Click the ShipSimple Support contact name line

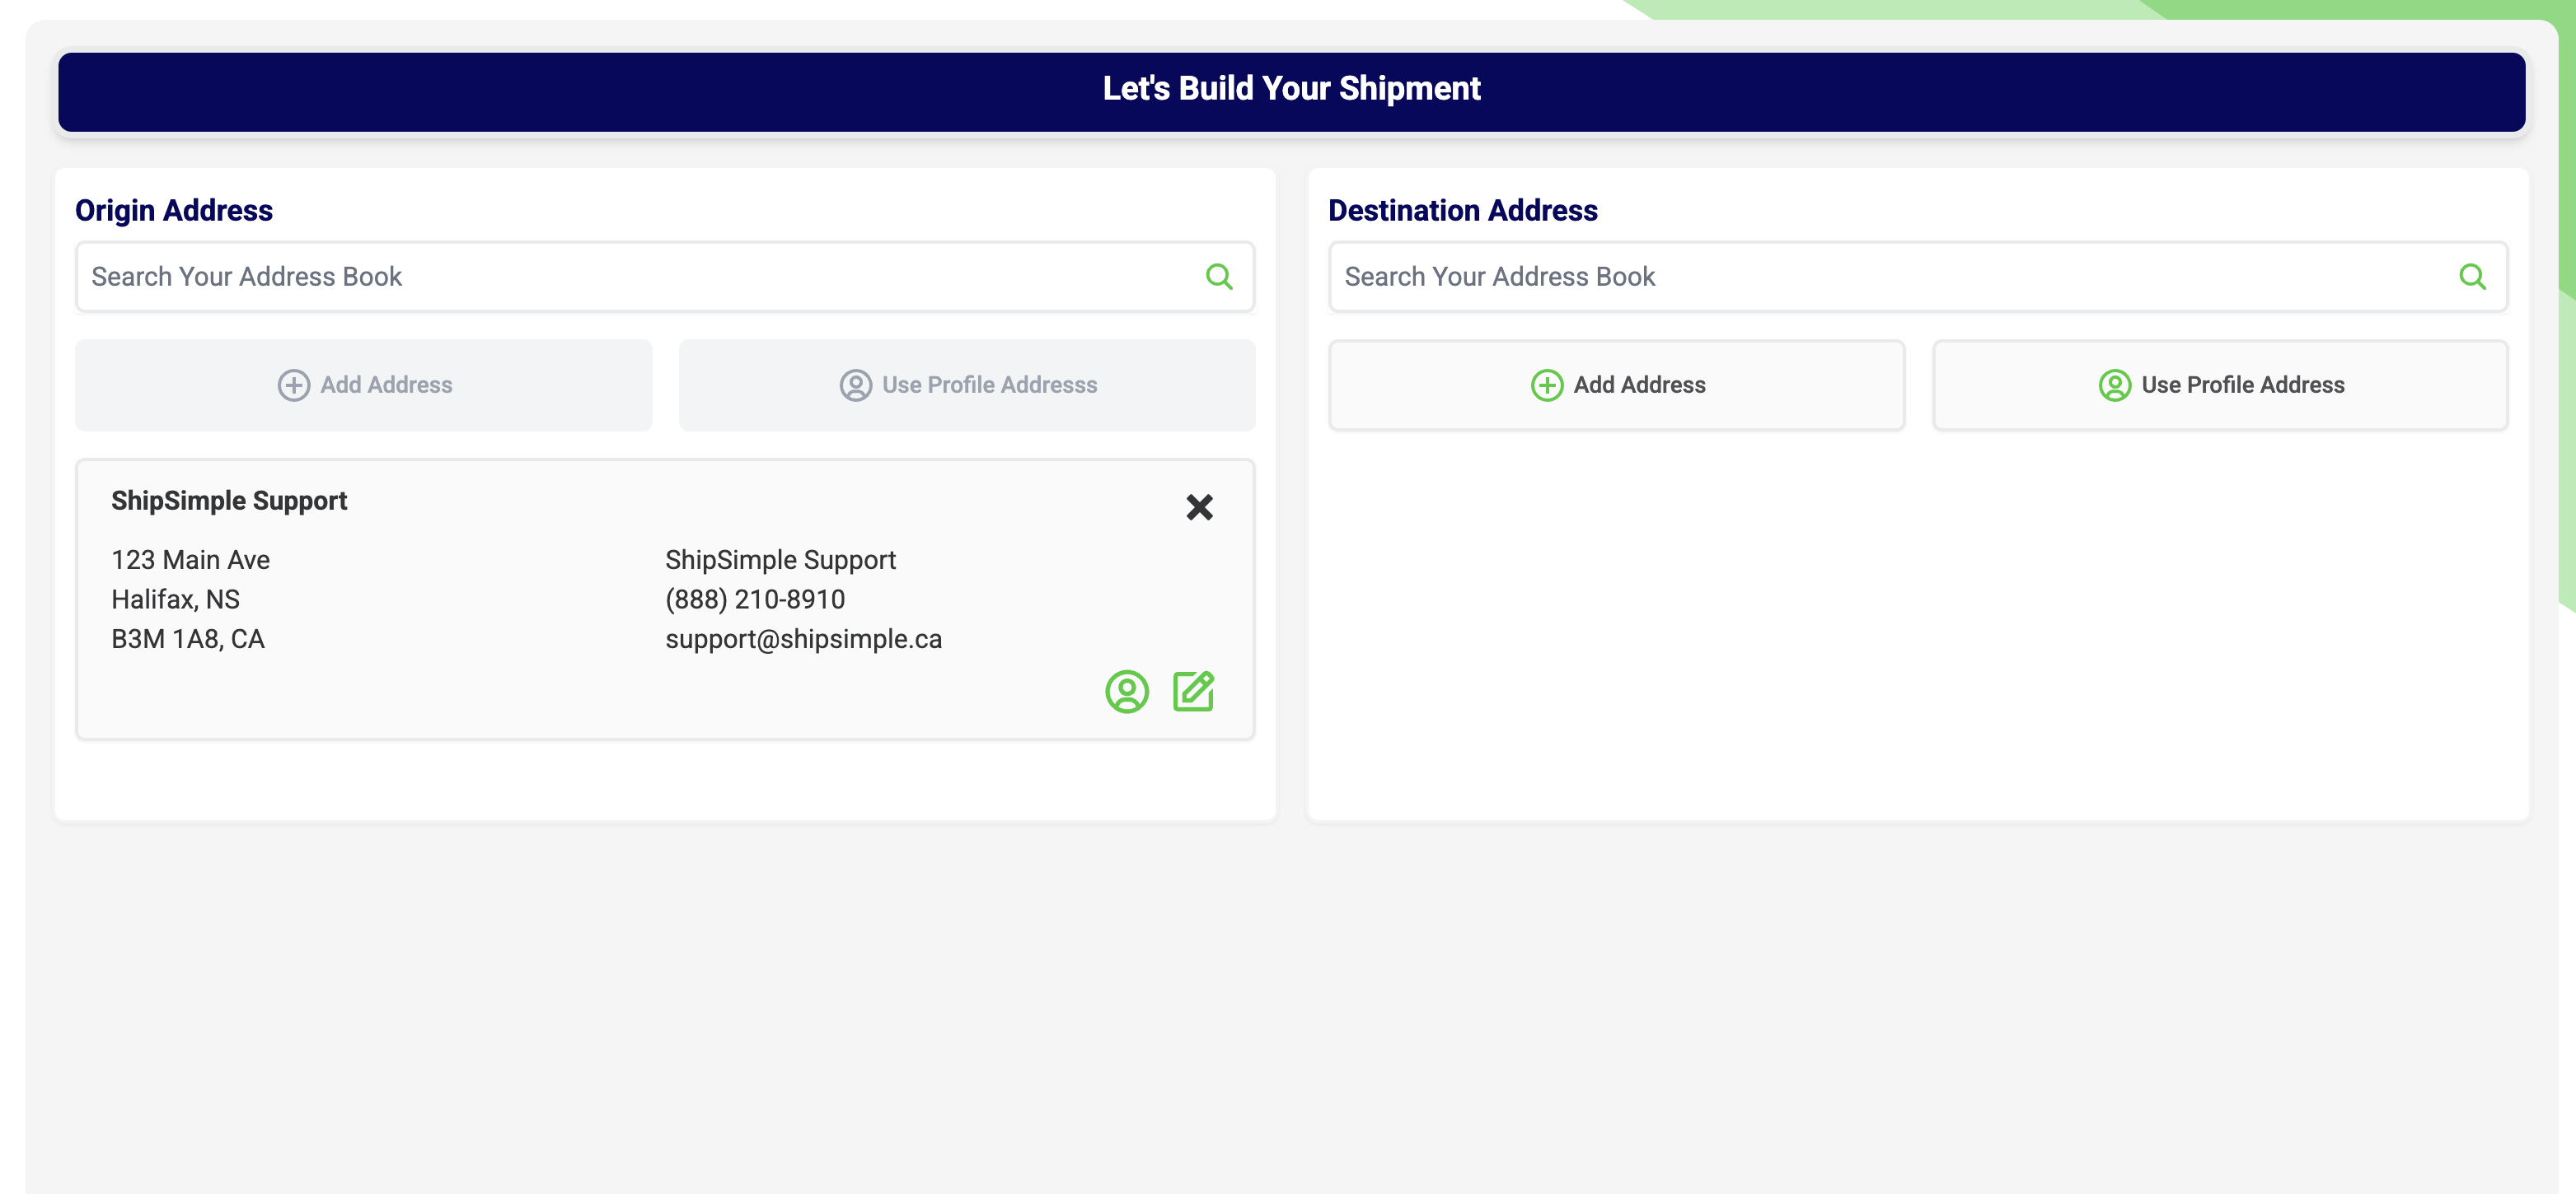click(780, 559)
